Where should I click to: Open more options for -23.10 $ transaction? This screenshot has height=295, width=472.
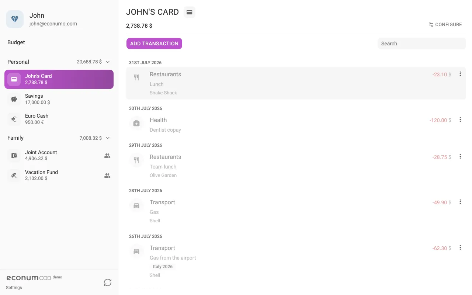(460, 74)
